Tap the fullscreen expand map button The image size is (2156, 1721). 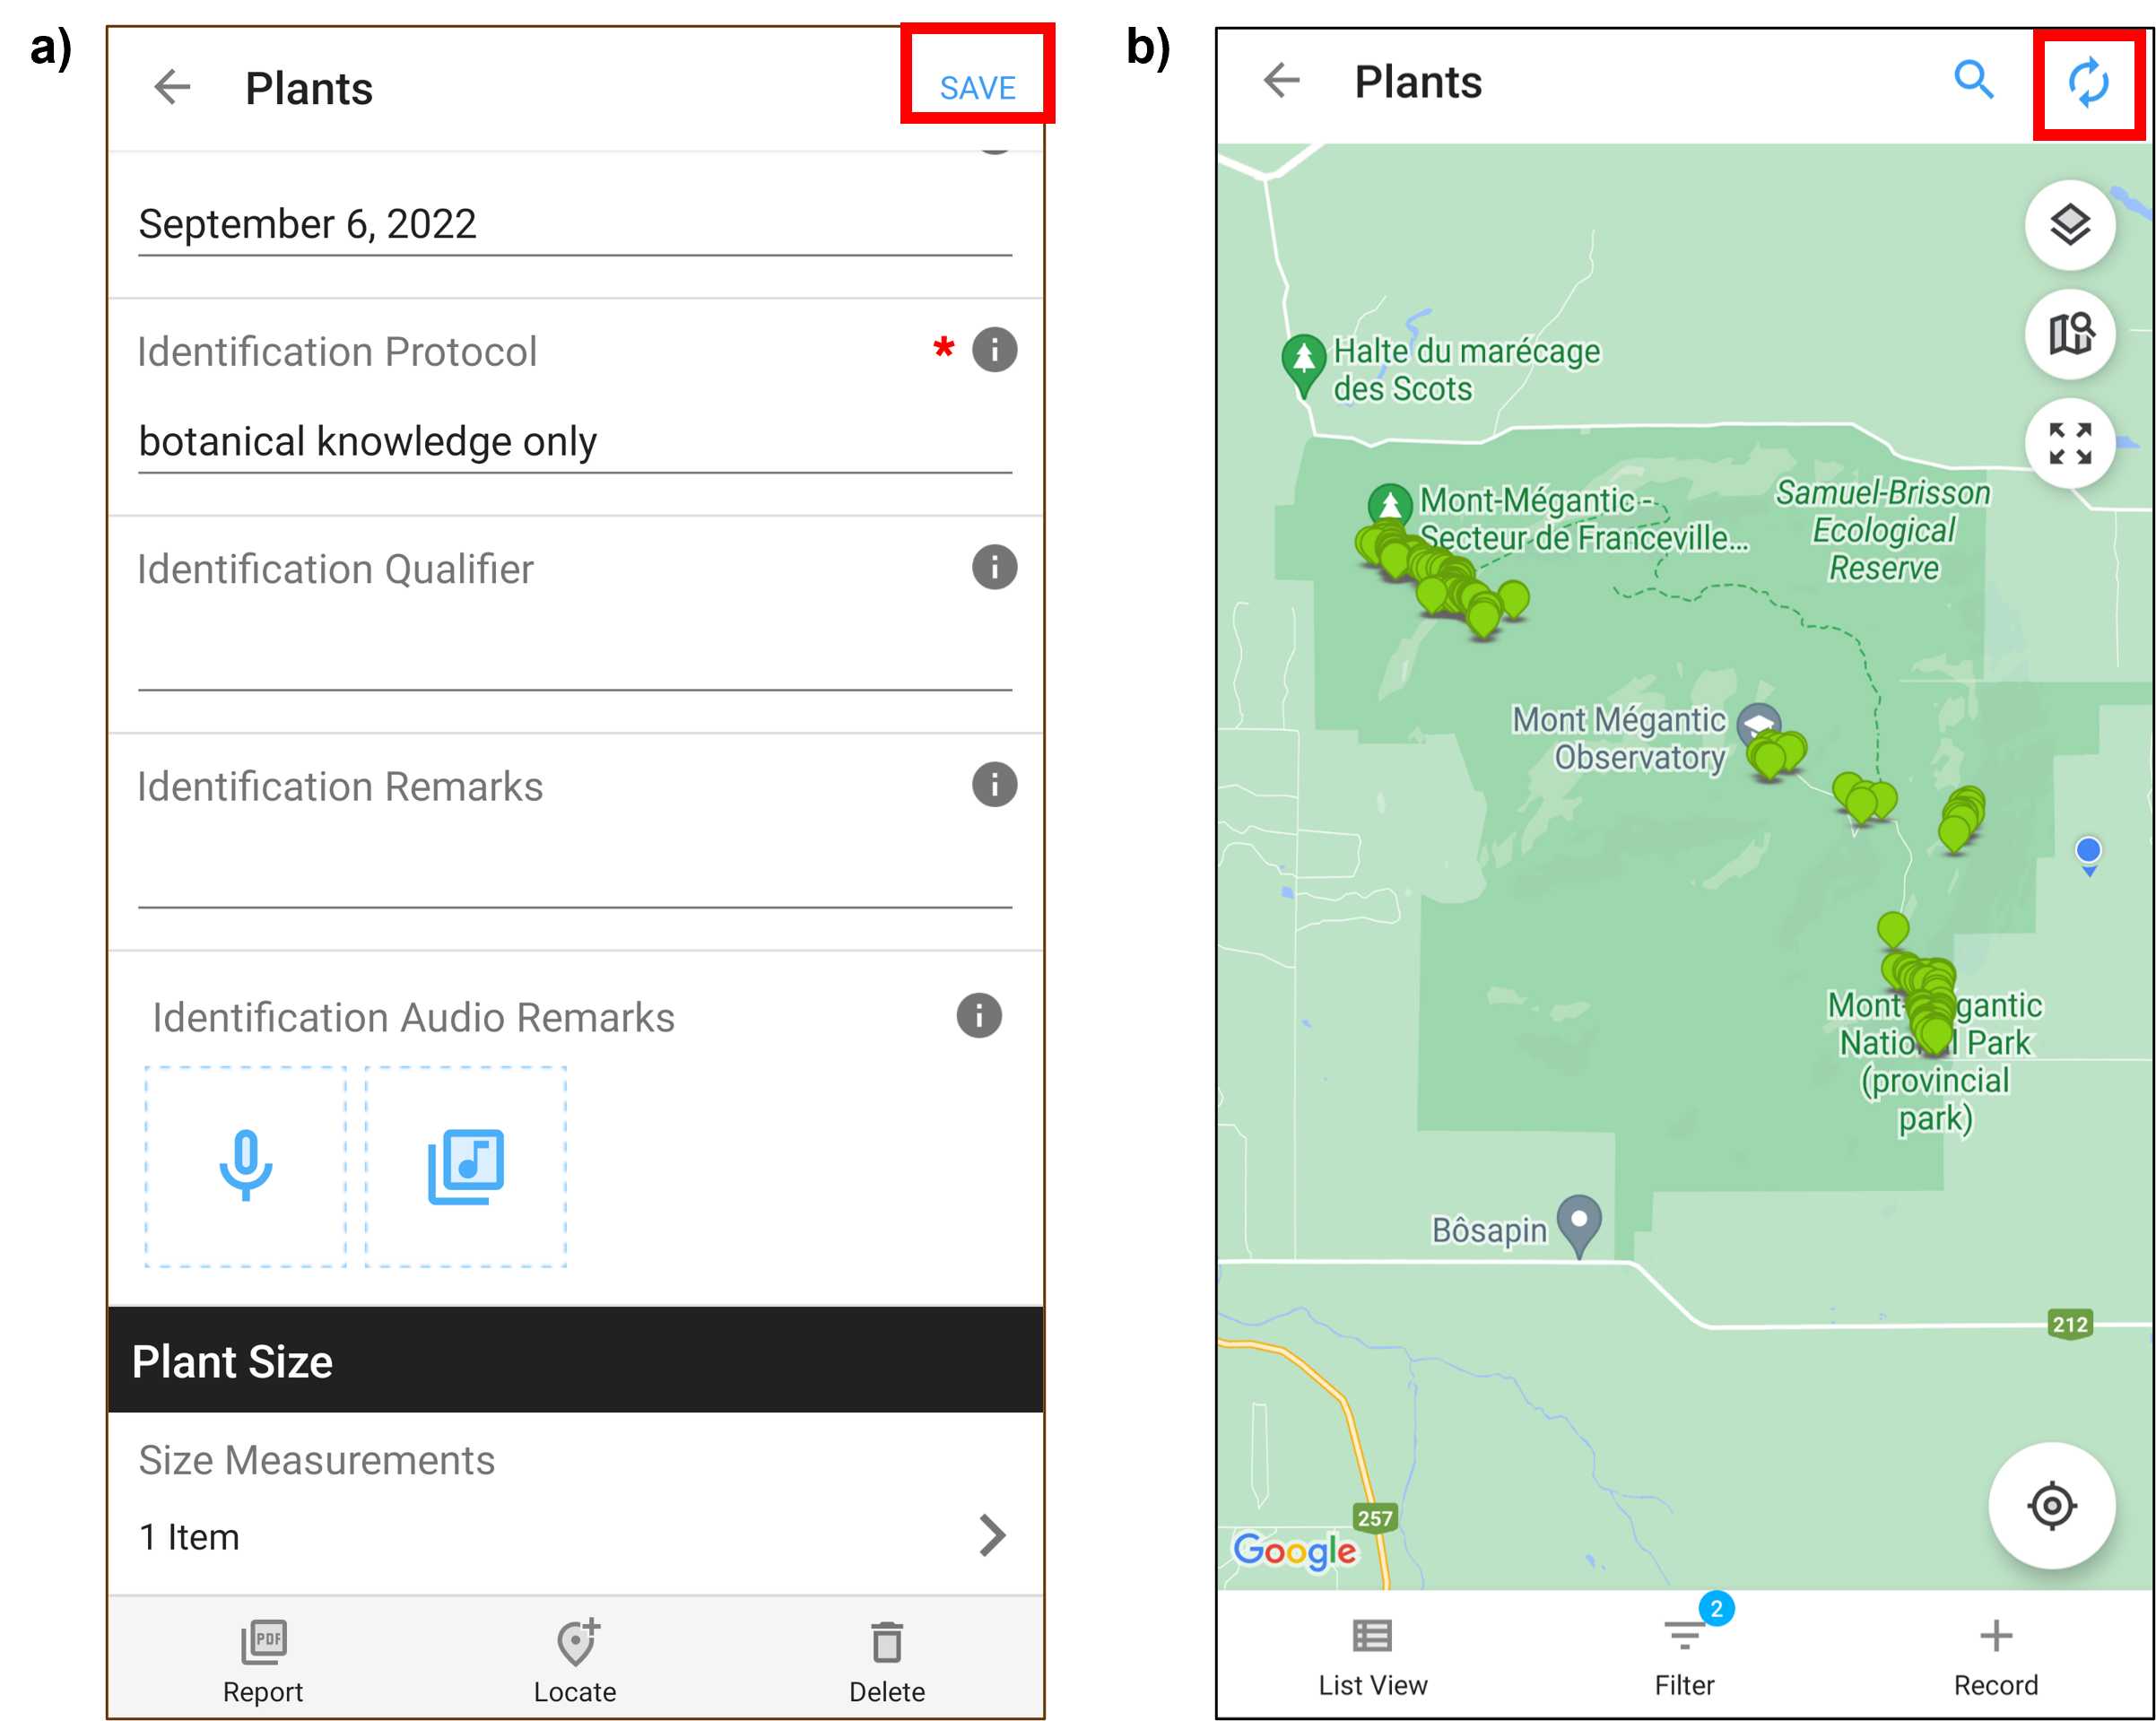[2069, 443]
